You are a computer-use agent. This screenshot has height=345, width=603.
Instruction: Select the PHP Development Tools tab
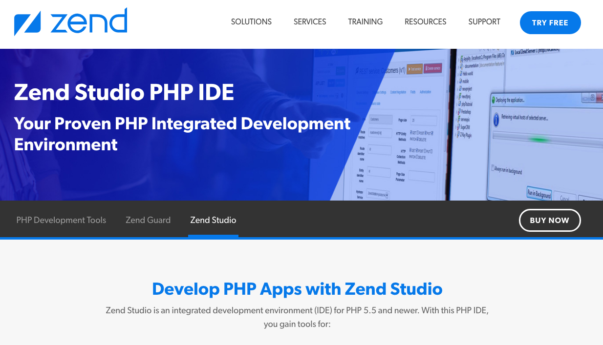(x=61, y=220)
